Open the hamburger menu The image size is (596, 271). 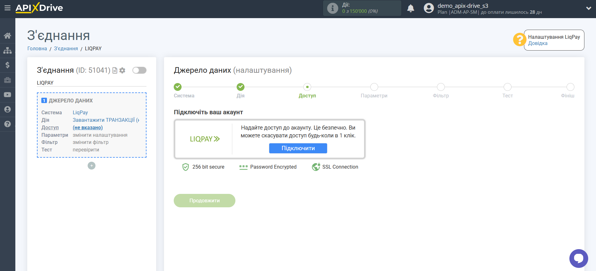[8, 8]
